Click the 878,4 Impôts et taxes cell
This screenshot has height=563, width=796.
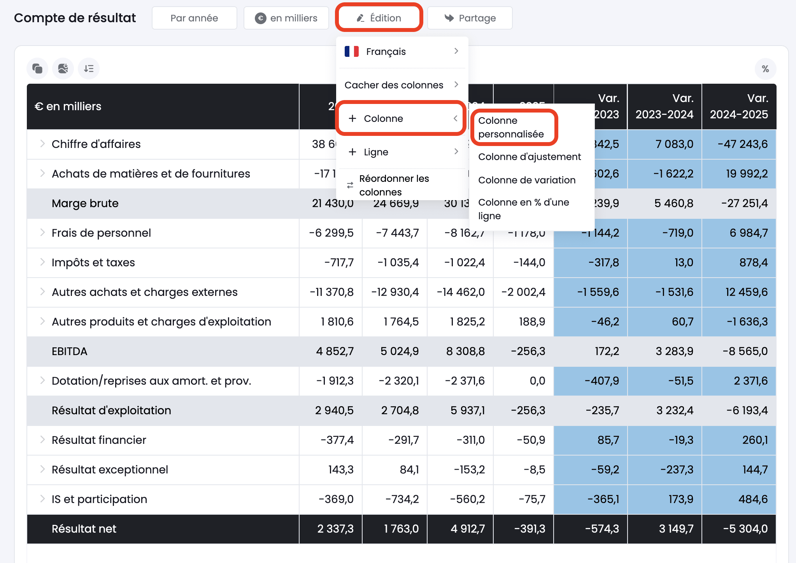tap(739, 262)
